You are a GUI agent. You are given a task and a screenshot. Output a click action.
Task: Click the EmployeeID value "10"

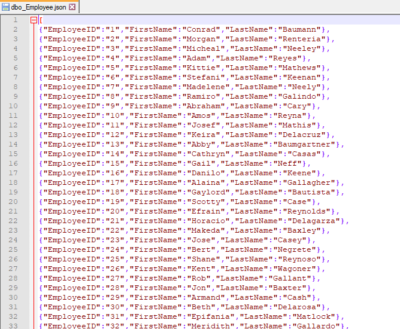point(115,115)
